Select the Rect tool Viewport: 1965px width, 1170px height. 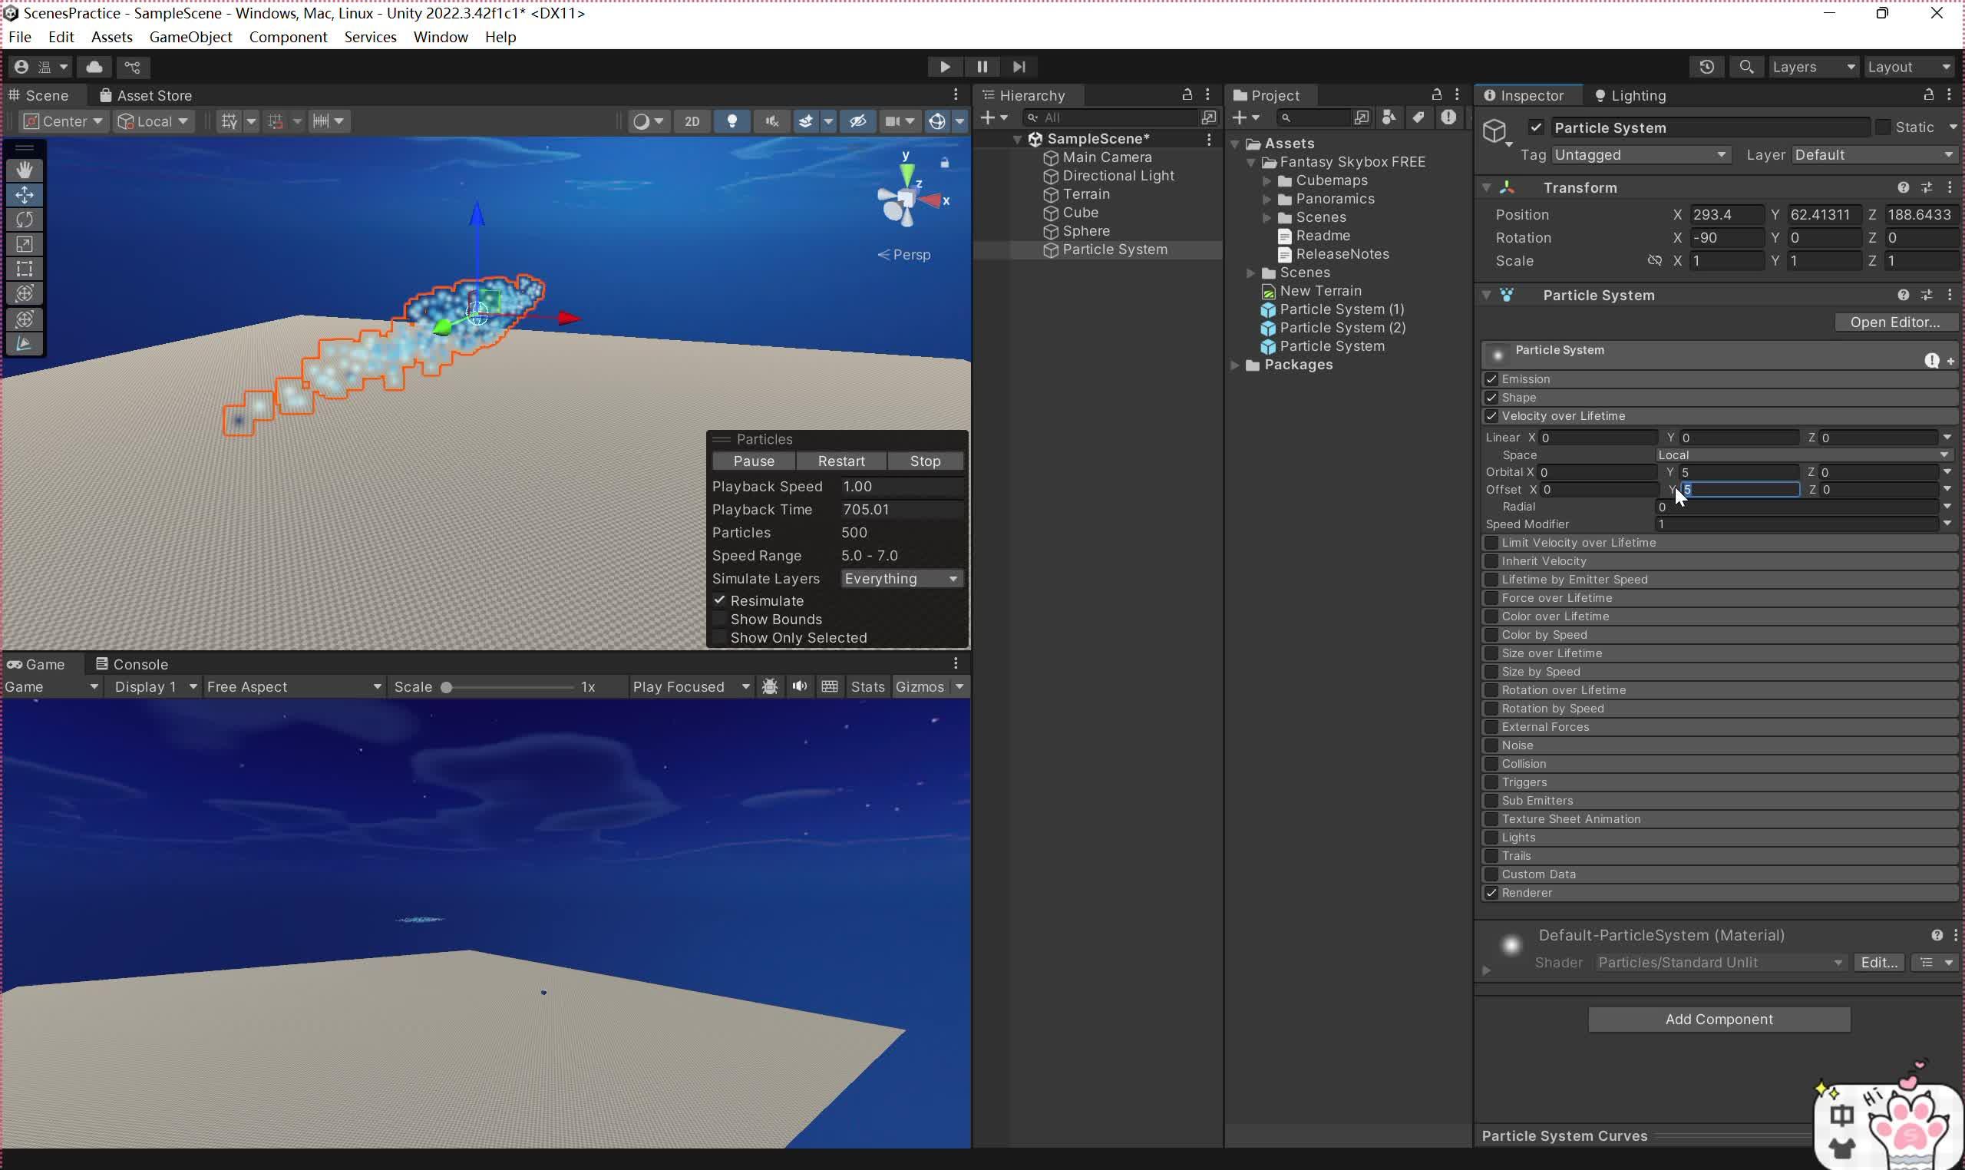25,269
